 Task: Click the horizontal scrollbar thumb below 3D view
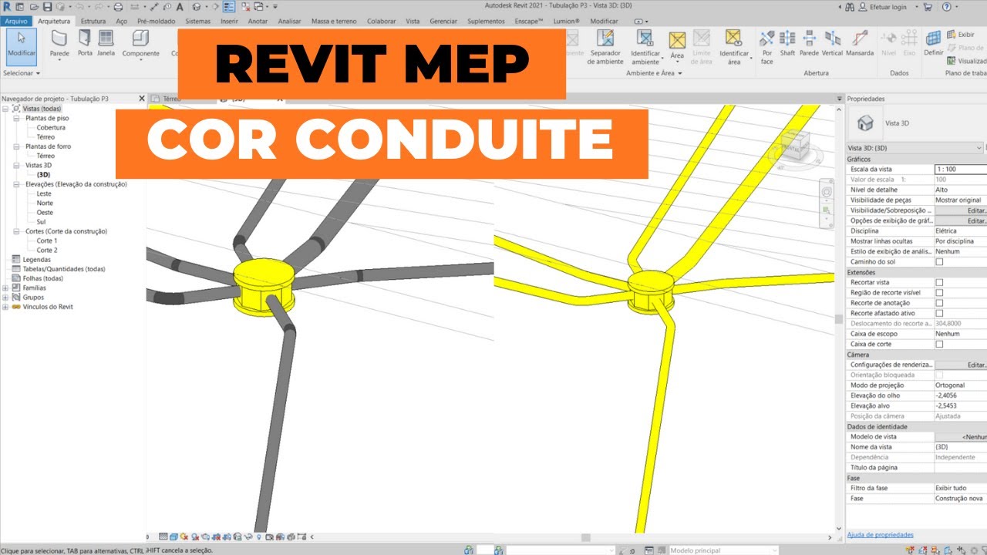tap(586, 537)
